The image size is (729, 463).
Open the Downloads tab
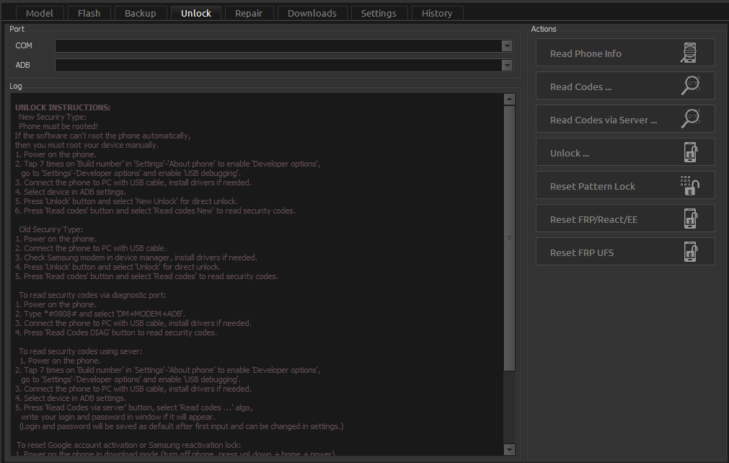(312, 13)
